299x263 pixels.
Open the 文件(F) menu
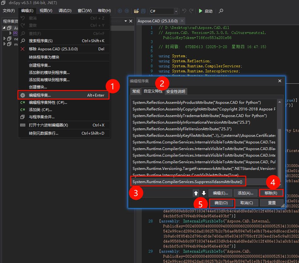[x=9, y=11]
